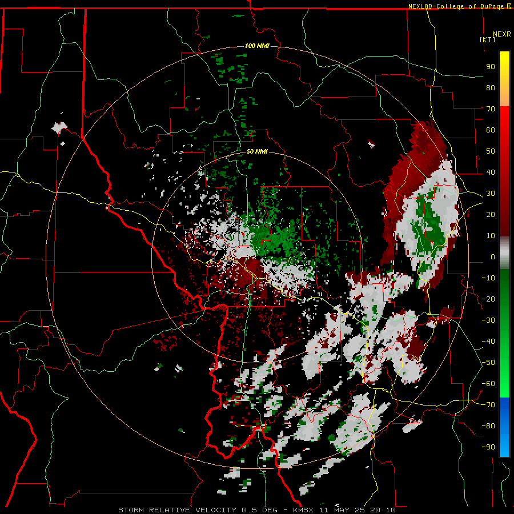Select the 20 value on velocity legend
Screen dimensions: 514x514
(491, 215)
